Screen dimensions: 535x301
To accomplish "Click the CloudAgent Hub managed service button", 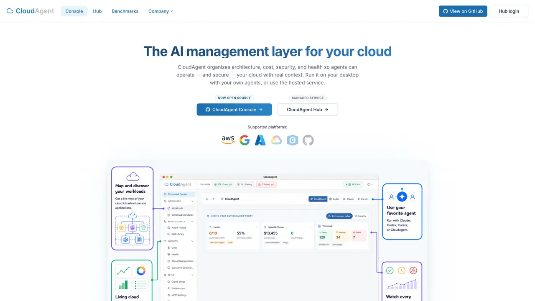I will (x=308, y=110).
